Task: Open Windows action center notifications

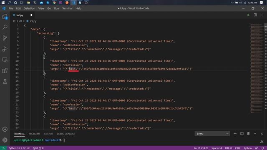Action: click(x=262, y=2)
